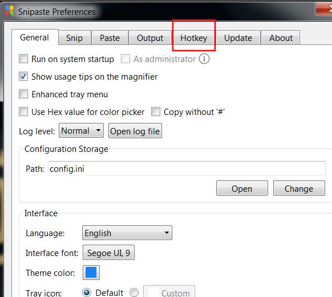
Task: Enable Use Hex value for color picker
Action: [x=23, y=112]
